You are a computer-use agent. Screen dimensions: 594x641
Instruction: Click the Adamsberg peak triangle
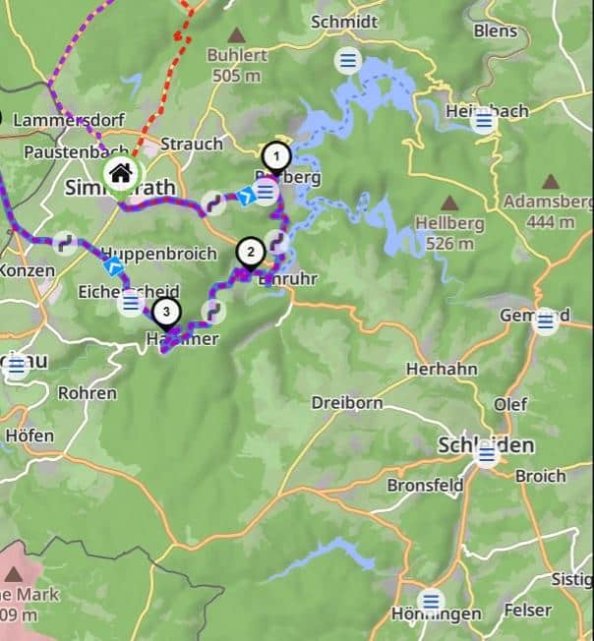(551, 182)
